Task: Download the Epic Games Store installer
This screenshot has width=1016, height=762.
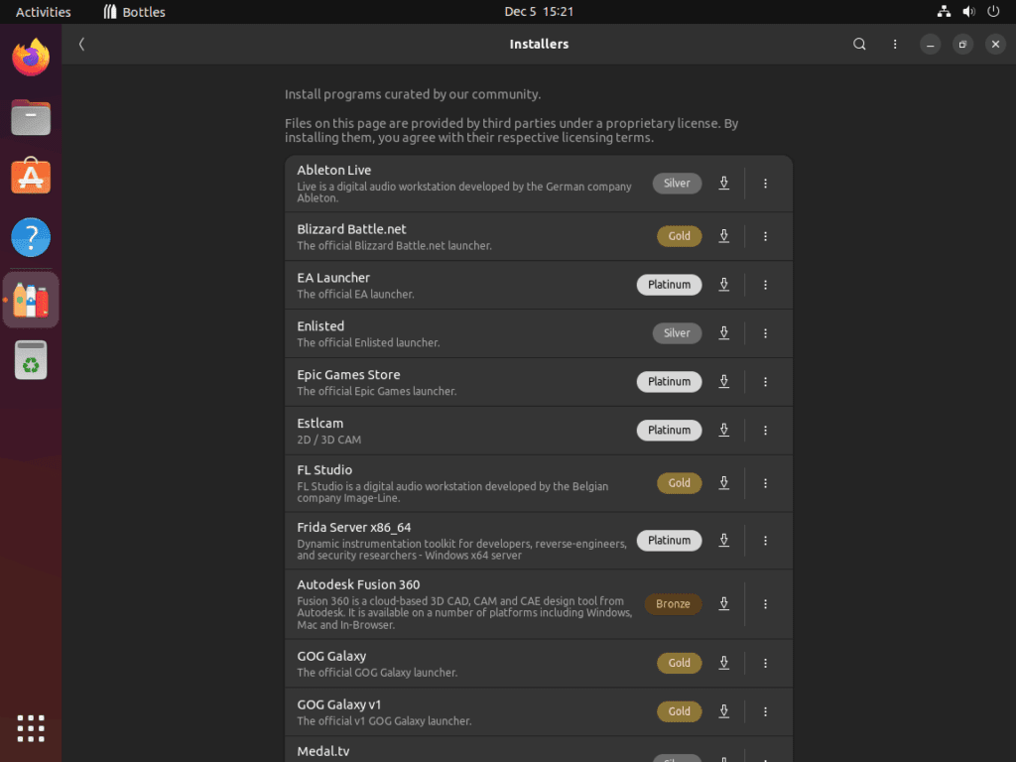Action: click(x=723, y=382)
